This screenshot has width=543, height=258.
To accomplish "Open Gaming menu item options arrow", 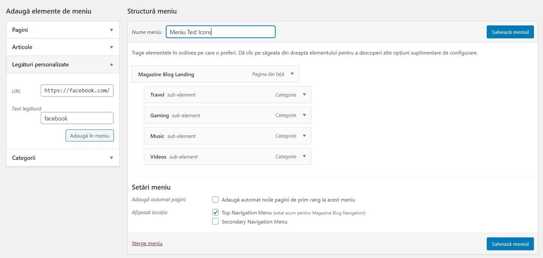I will tap(304, 115).
